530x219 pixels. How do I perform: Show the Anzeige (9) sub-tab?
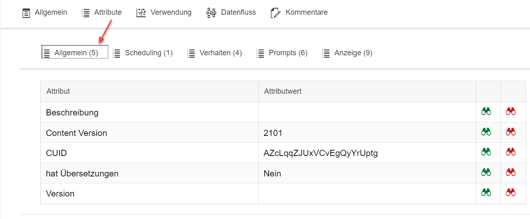pyautogui.click(x=347, y=53)
